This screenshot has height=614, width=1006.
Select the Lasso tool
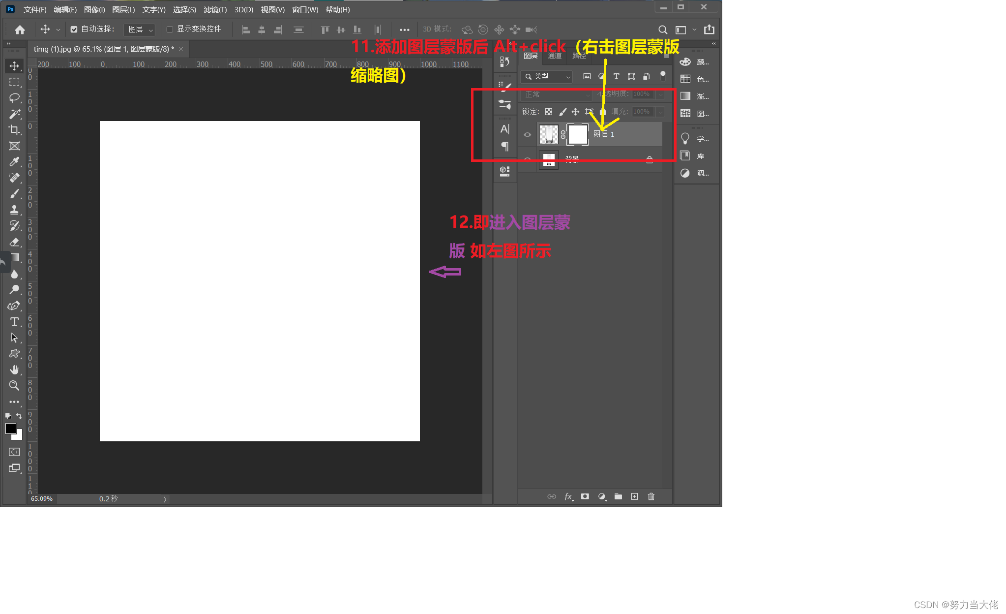pyautogui.click(x=14, y=97)
